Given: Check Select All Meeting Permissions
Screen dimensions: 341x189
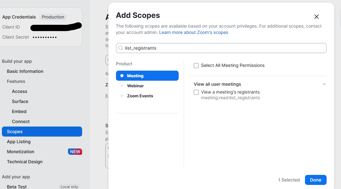Looking at the screenshot, I should pos(196,66).
